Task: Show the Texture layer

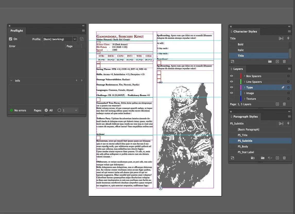Action: (x=232, y=98)
